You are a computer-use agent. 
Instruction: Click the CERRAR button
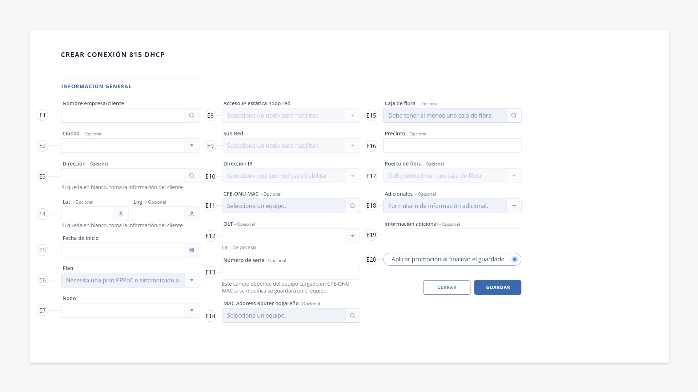click(x=447, y=287)
